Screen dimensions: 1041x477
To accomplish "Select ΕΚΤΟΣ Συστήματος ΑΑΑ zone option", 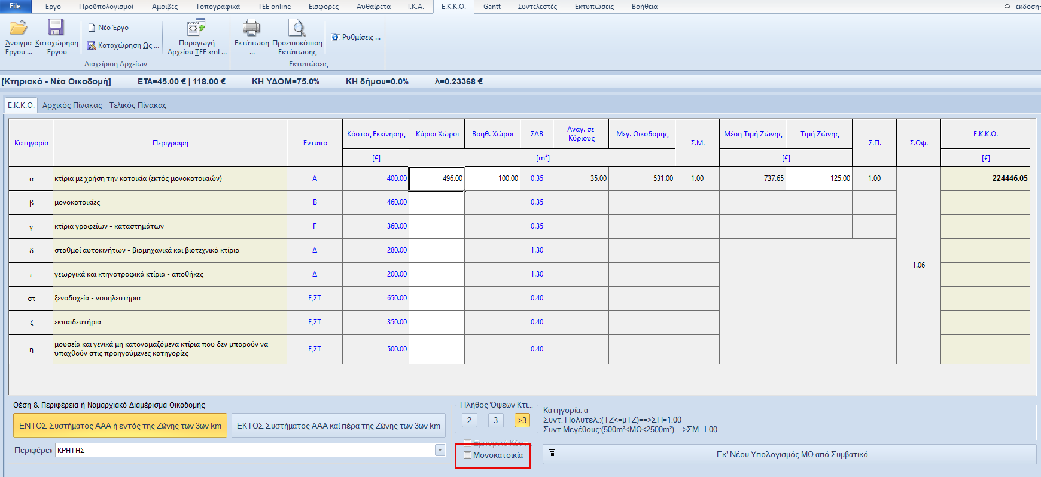I will pos(338,426).
